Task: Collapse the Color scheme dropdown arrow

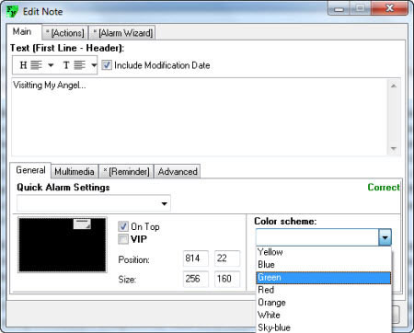Action: [x=385, y=237]
